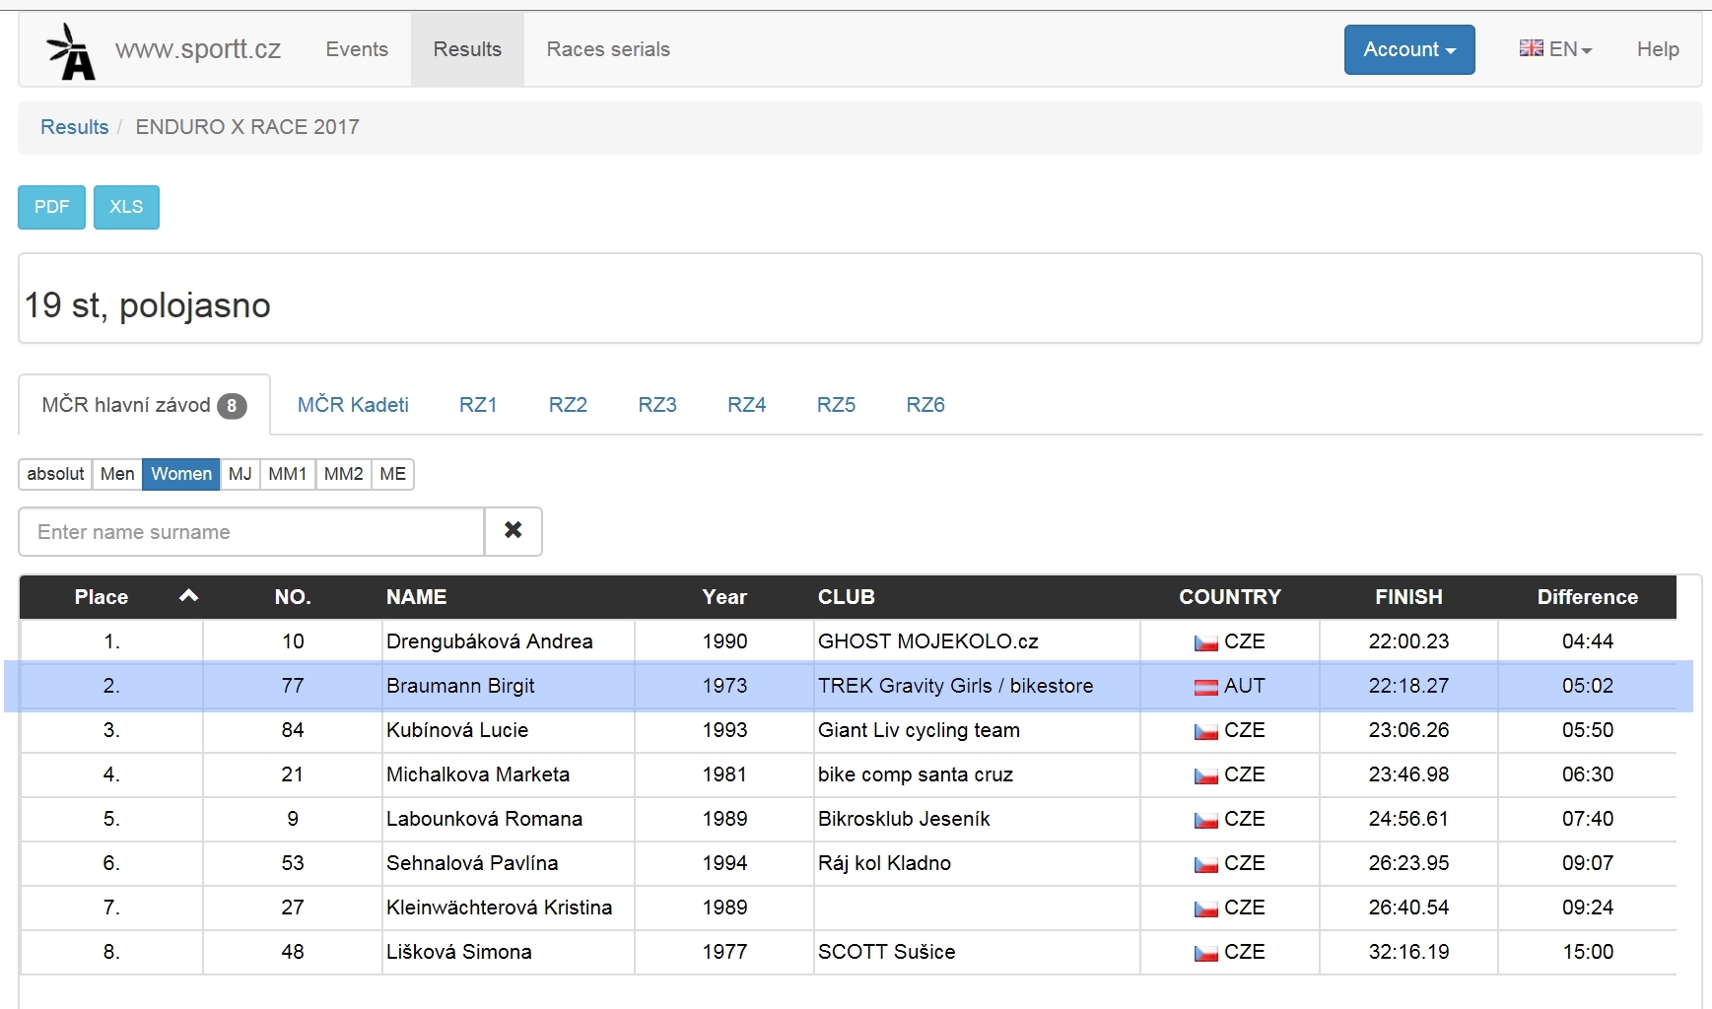1712x1009 pixels.
Task: Switch to the RZ6 tab
Action: (925, 405)
